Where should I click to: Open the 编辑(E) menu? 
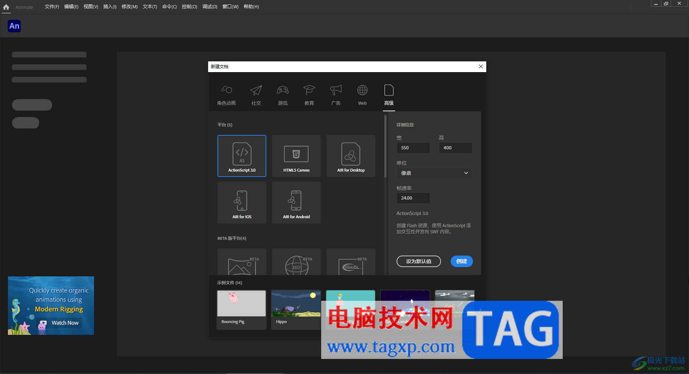(71, 7)
